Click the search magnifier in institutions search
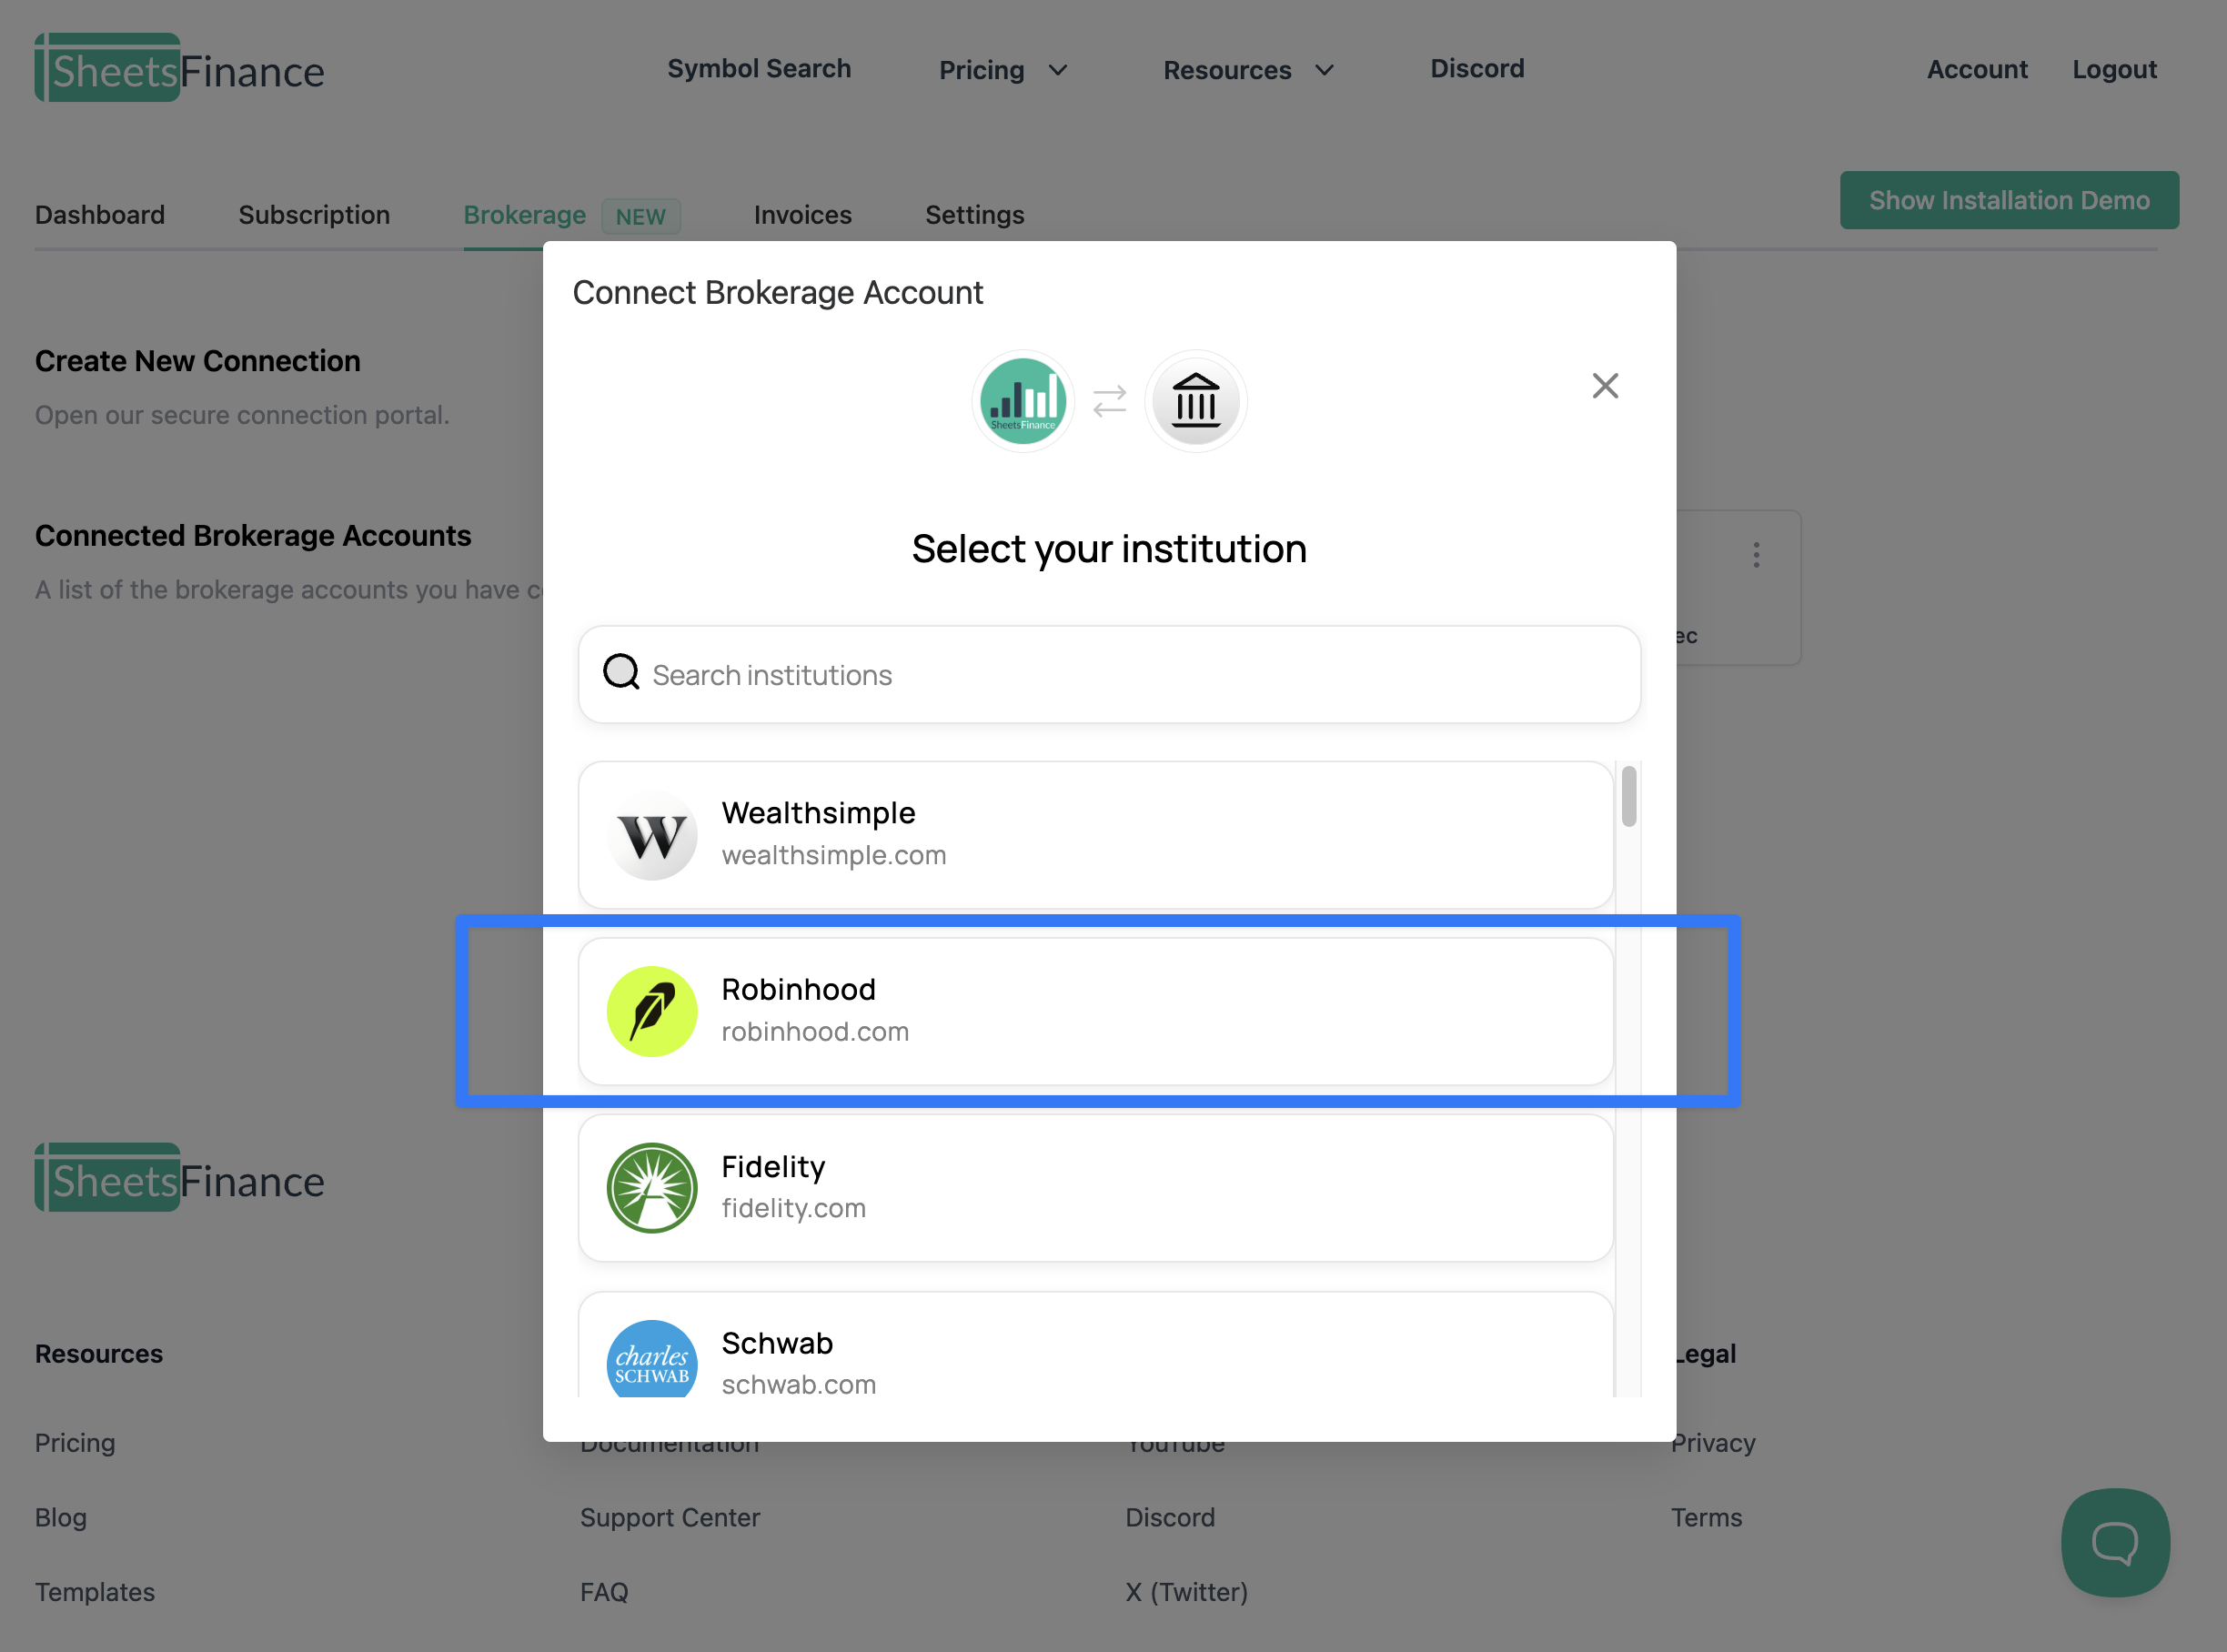2227x1652 pixels. 620,672
